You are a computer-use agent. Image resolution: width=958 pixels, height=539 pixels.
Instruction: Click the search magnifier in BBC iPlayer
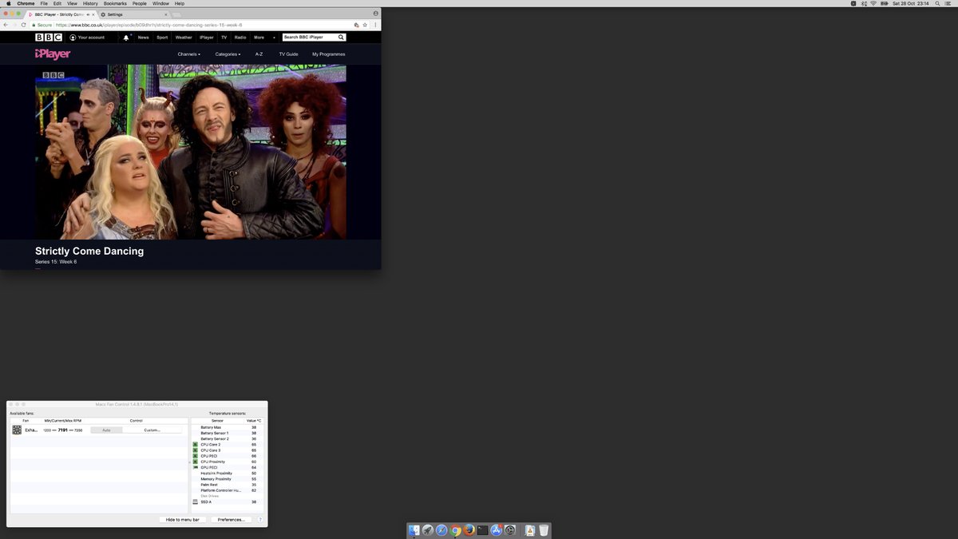(x=341, y=38)
